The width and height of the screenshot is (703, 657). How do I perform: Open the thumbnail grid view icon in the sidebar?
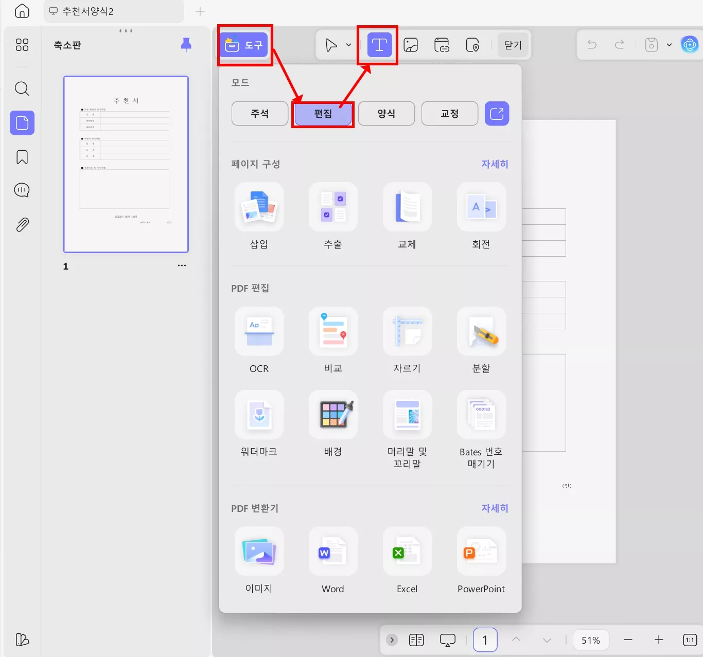point(22,45)
